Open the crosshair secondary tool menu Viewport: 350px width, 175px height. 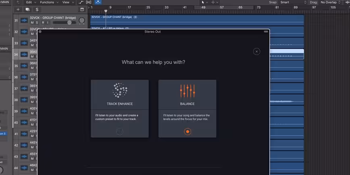click(x=214, y=2)
